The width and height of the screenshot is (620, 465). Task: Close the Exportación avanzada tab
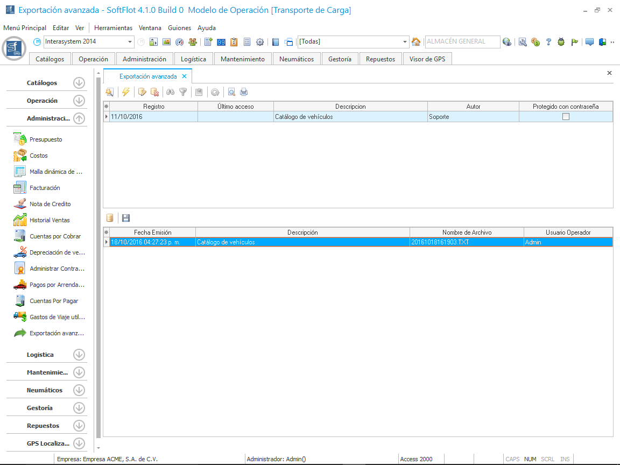tap(184, 76)
